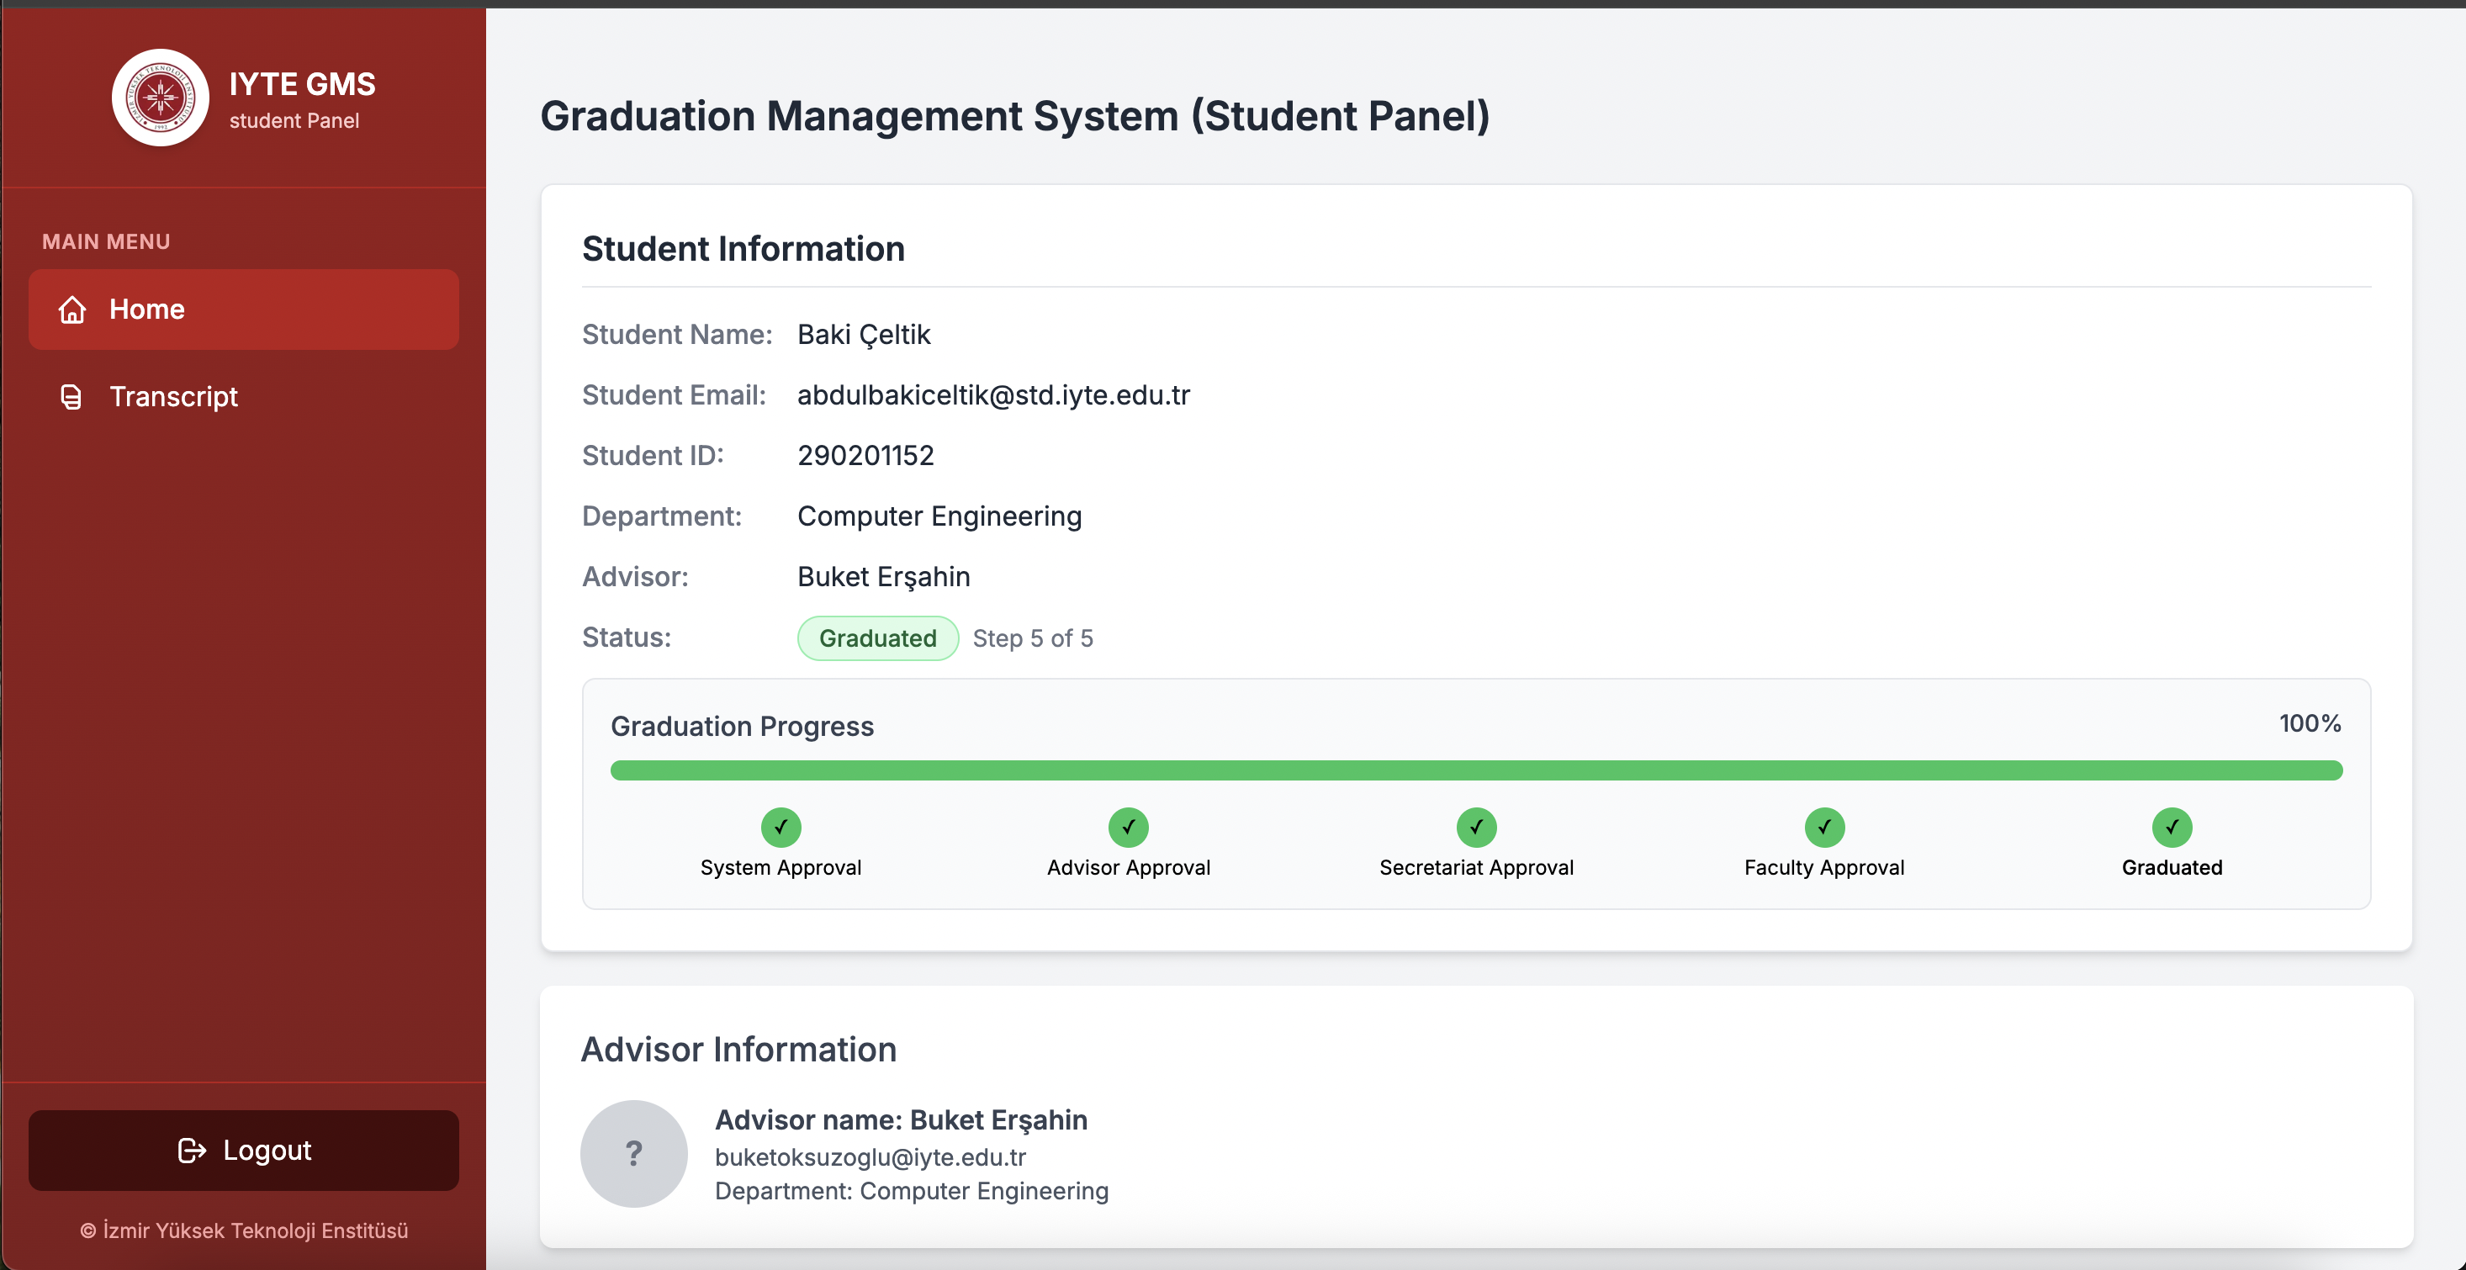
Task: Select the transcript document icon in sidebar
Action: (71, 396)
